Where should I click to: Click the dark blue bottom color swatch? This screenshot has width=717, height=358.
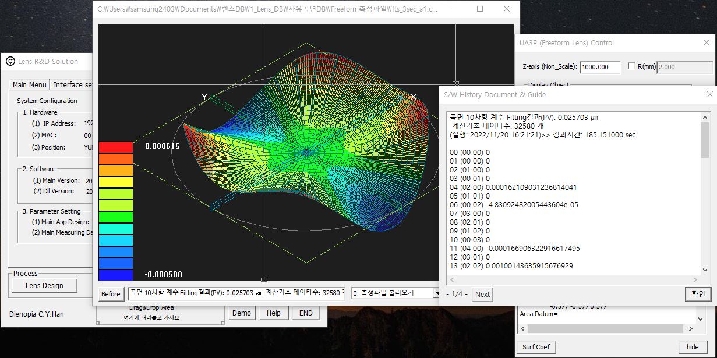point(116,275)
